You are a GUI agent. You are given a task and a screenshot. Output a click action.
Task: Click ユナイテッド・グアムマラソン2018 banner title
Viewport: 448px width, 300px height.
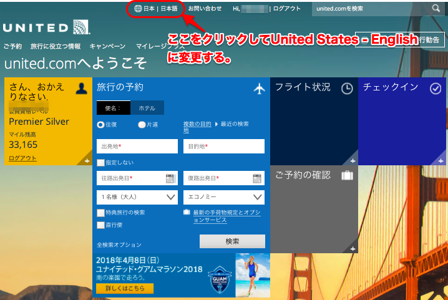[149, 269]
